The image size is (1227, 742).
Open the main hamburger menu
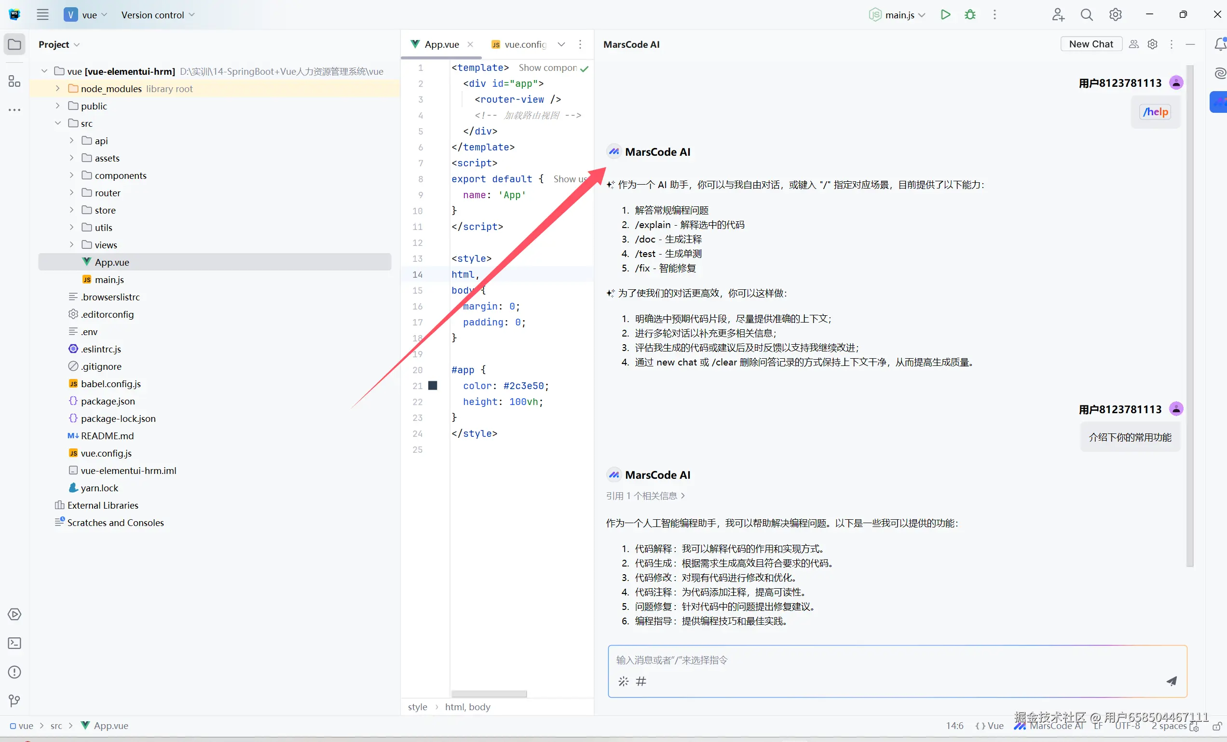click(x=43, y=15)
